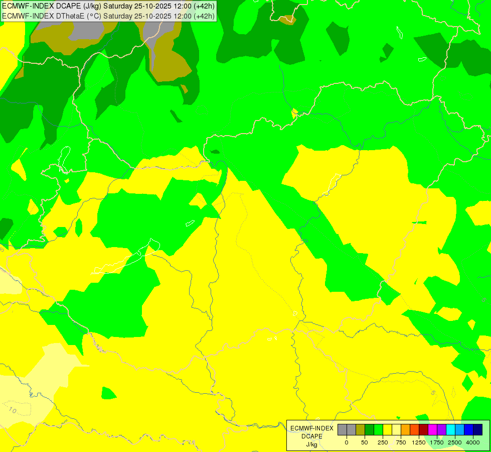Click the legend tick label 1250
This screenshot has height=452, width=491.
pos(419,442)
